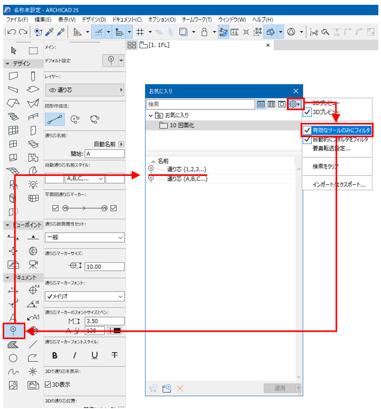The image size is (381, 409).
Task: Select the Wall tool
Action: coord(13,76)
